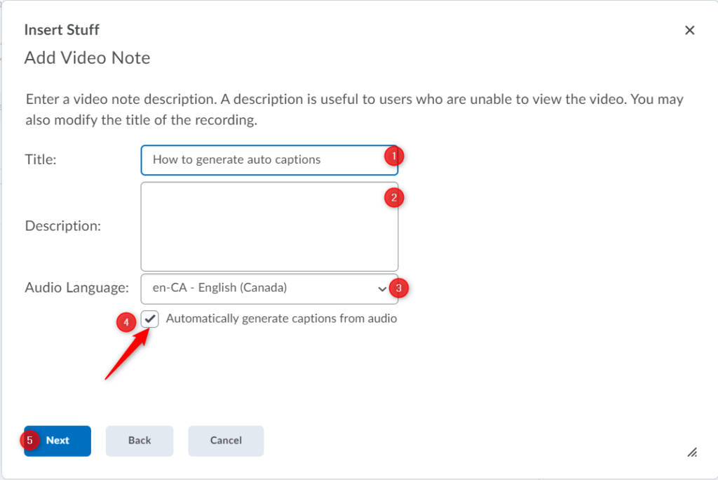Viewport: 718px width, 480px height.
Task: Click the red step 4 marker
Action: pos(126,323)
